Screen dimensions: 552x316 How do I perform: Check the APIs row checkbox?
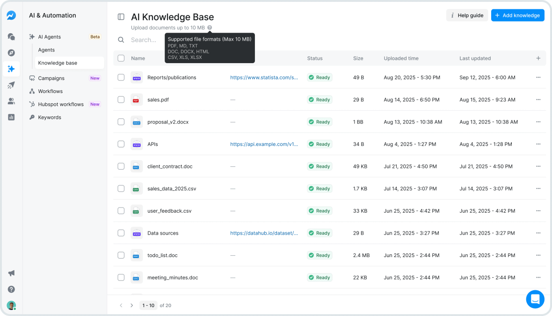(121, 144)
